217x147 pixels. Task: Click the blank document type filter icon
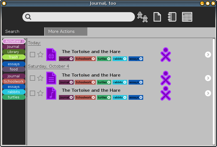(x=157, y=17)
